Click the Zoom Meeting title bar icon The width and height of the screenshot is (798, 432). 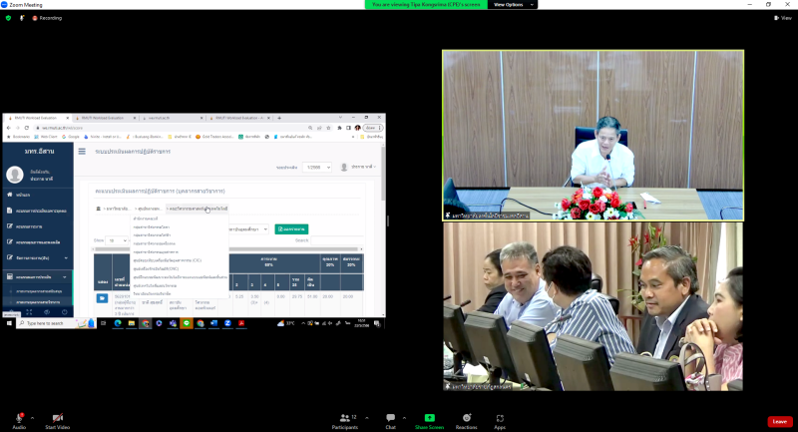click(5, 4)
